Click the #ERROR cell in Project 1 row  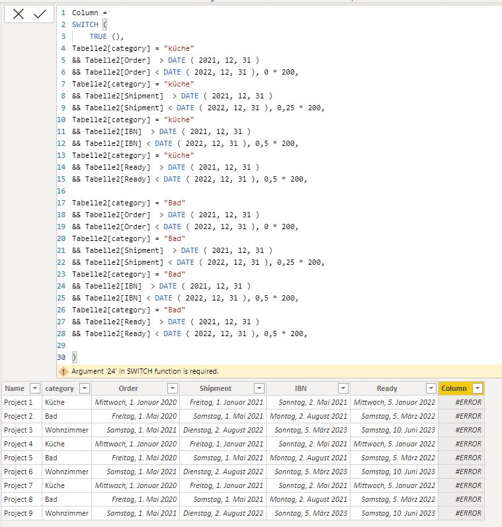462,402
